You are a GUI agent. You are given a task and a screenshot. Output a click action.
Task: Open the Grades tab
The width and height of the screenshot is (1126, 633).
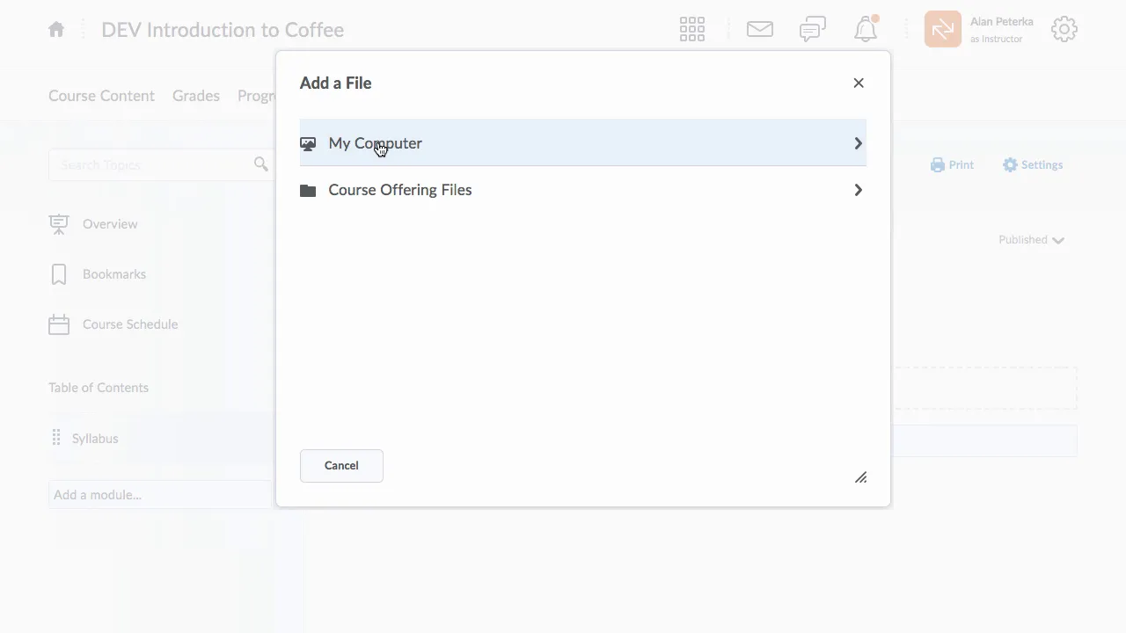[196, 96]
